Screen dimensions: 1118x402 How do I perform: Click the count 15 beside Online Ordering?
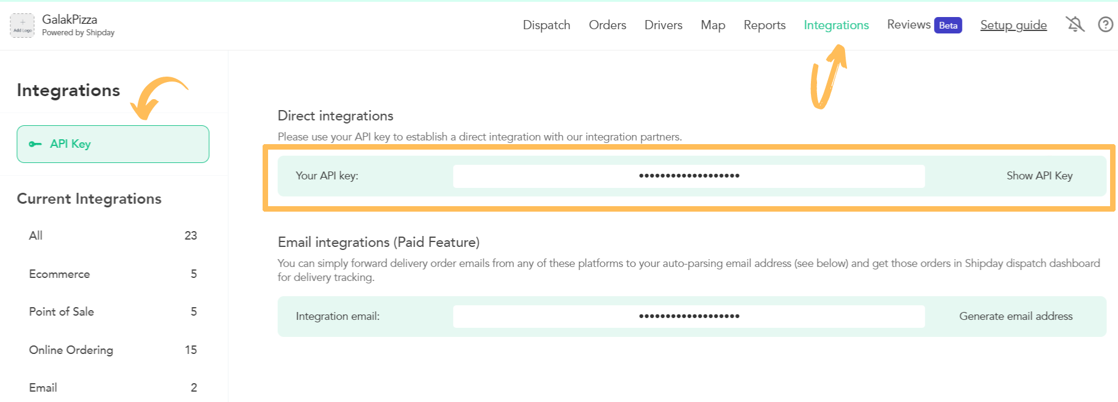click(191, 350)
